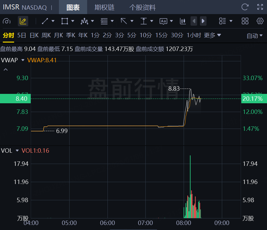Select the 分时 timeframe
Image resolution: width=267 pixels, height=230 pixels.
(8, 35)
